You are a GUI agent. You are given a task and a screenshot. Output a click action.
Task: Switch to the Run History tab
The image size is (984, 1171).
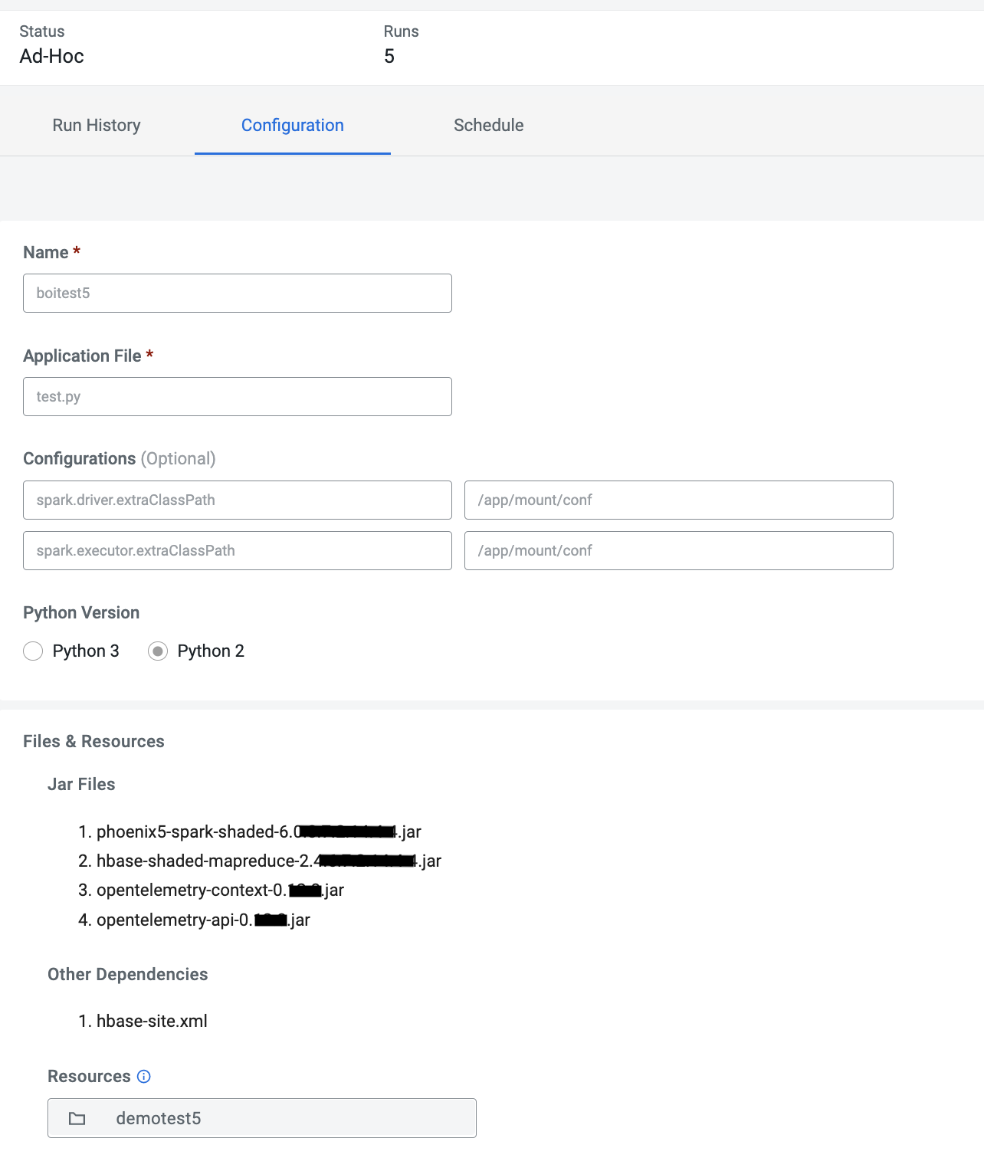(96, 125)
